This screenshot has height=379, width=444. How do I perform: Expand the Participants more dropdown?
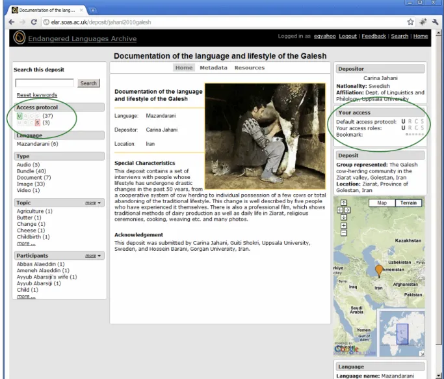[x=93, y=256]
